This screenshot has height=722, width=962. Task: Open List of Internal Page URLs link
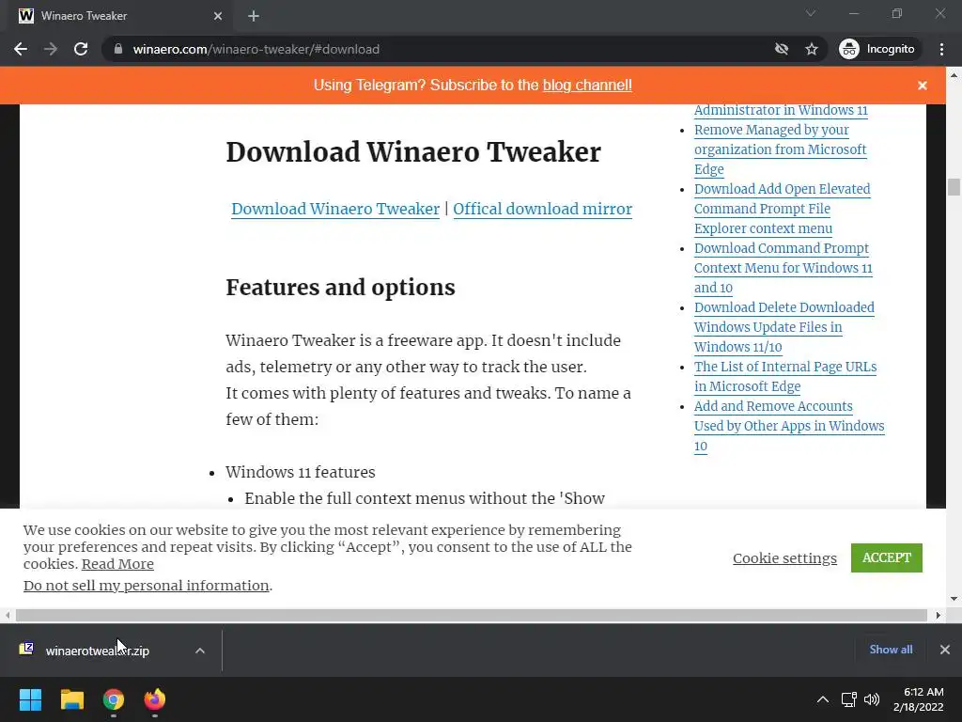[785, 376]
